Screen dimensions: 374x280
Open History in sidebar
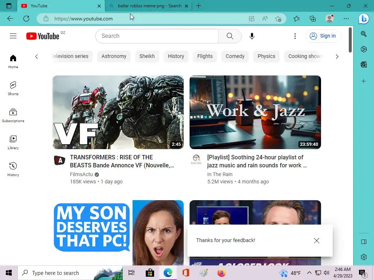(13, 169)
